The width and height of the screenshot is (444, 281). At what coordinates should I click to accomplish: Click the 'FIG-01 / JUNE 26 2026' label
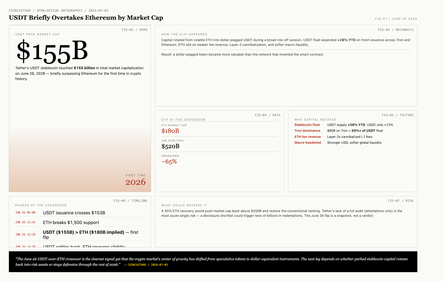(x=396, y=19)
